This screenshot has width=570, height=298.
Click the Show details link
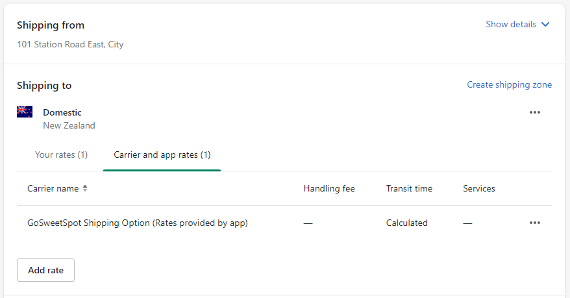coord(511,25)
